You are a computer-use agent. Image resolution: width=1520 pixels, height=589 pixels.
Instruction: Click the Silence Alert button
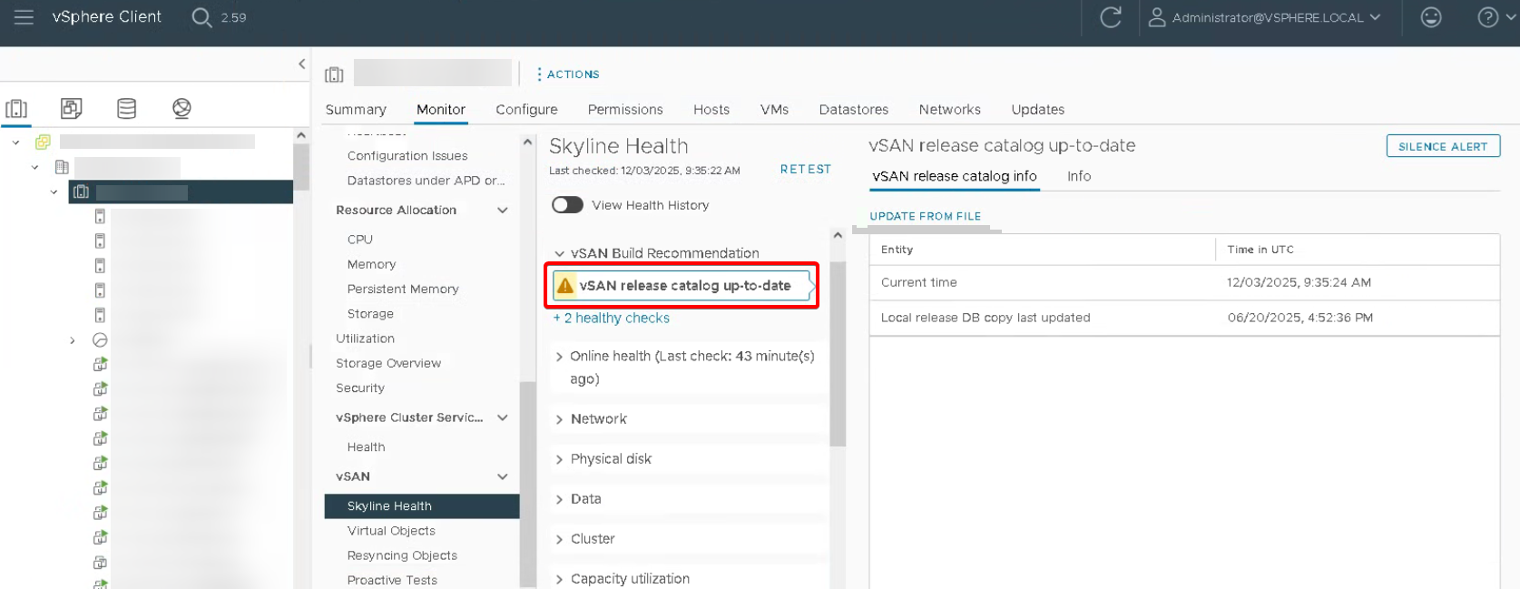(x=1442, y=146)
